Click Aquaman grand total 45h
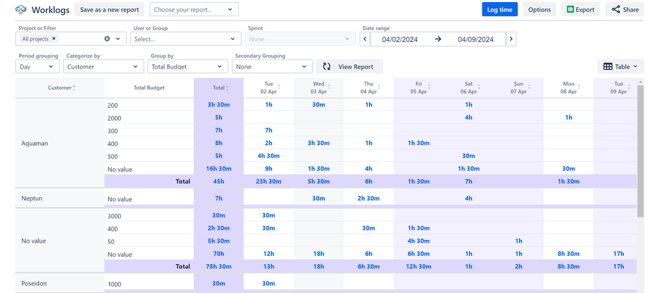The height and width of the screenshot is (293, 652). click(x=219, y=181)
